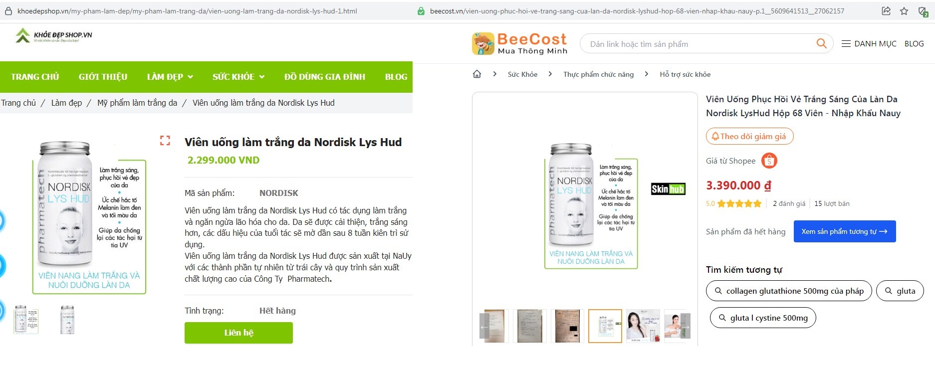
Task: Select the highlighted Nordisk bottle thumbnail
Action: tap(605, 326)
